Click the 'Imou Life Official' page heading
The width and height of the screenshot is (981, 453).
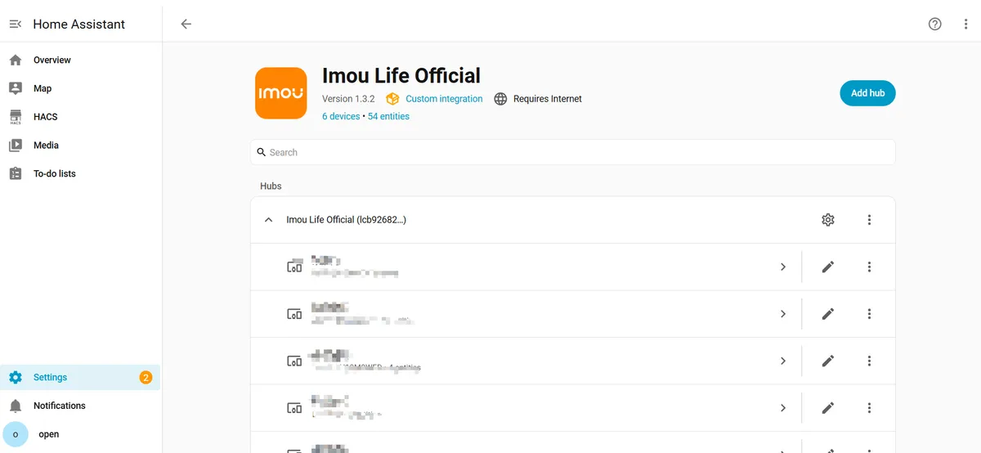pos(401,76)
